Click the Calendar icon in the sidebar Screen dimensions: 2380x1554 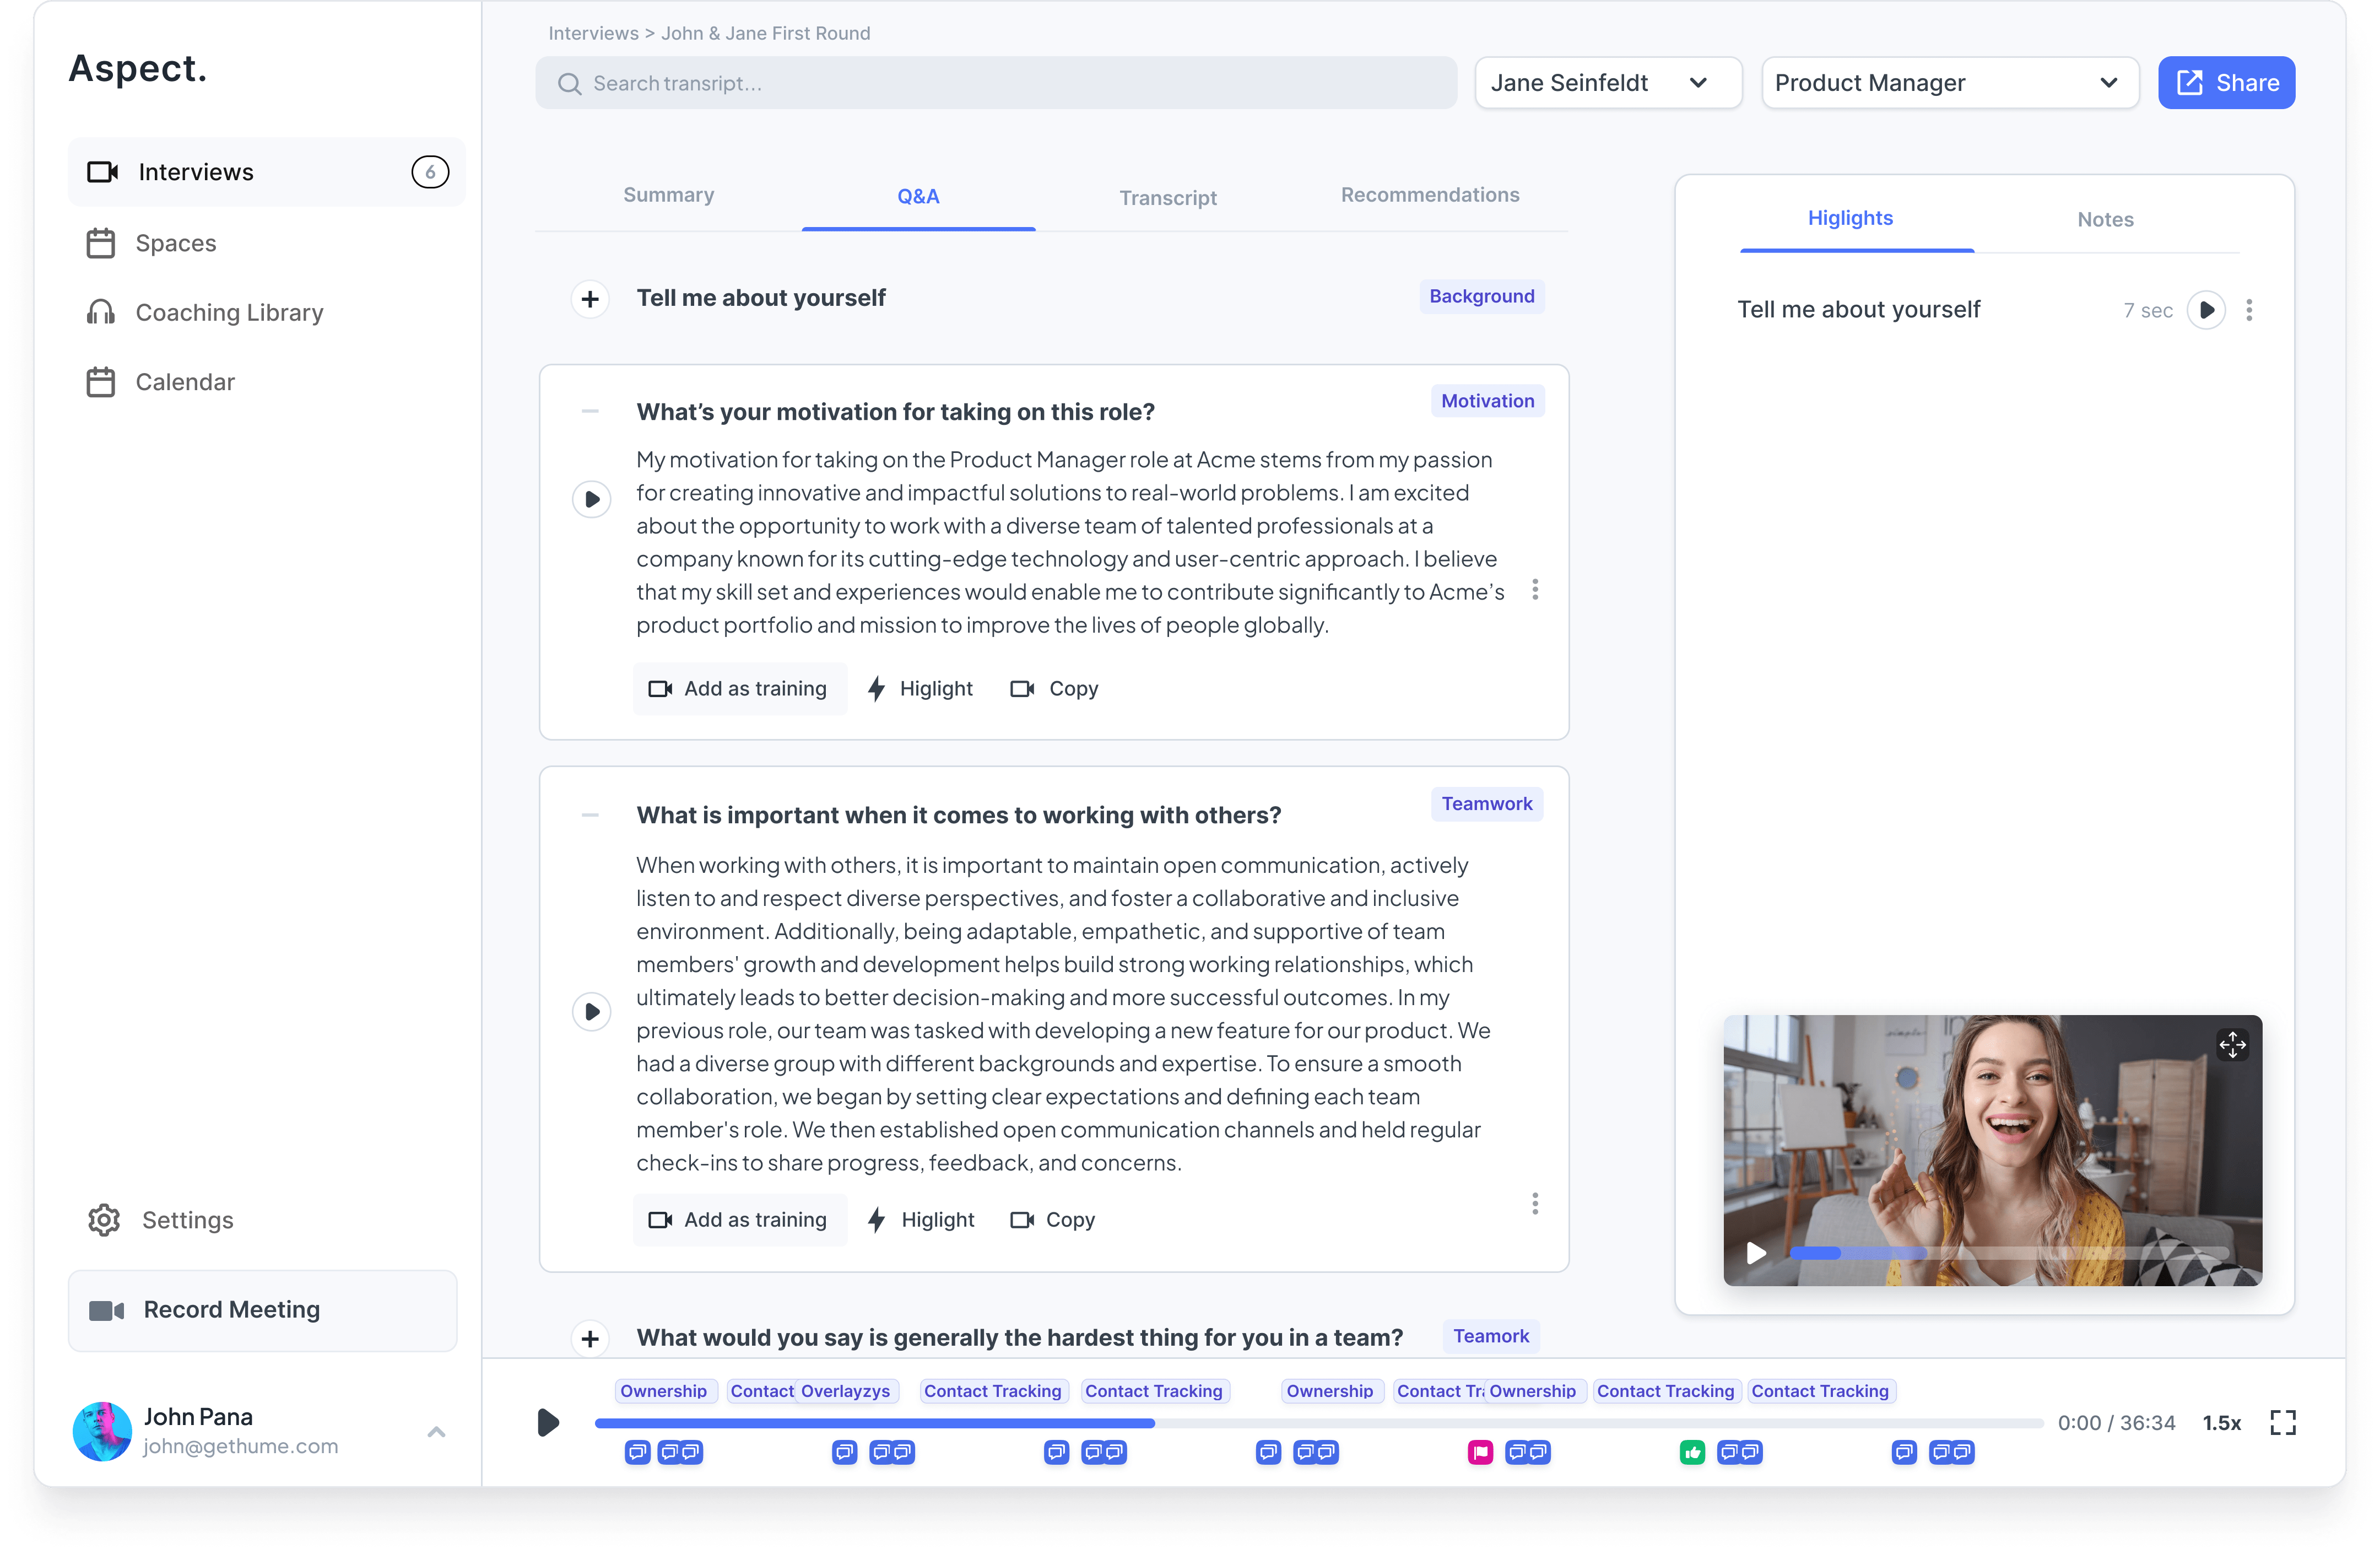[102, 381]
